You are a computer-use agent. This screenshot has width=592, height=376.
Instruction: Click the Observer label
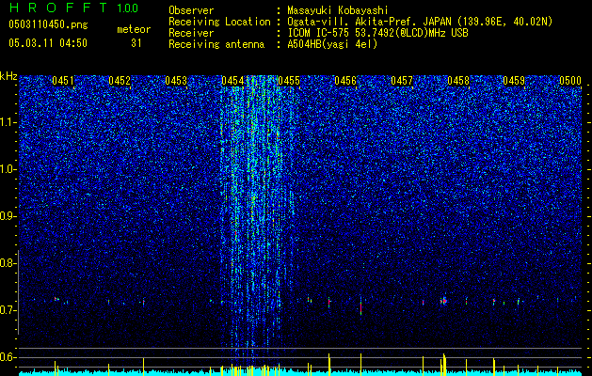pos(191,10)
